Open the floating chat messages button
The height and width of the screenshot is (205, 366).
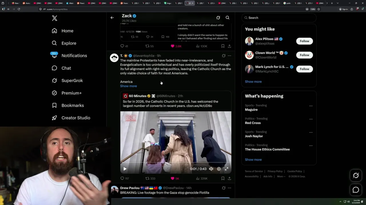click(x=356, y=190)
